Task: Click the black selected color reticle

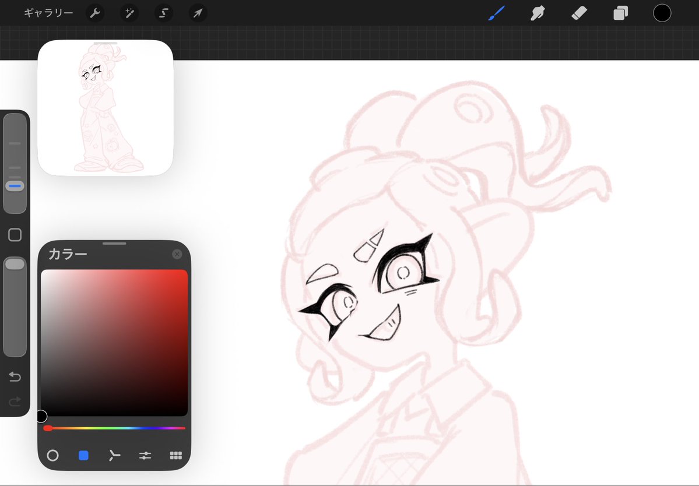Action: point(41,417)
